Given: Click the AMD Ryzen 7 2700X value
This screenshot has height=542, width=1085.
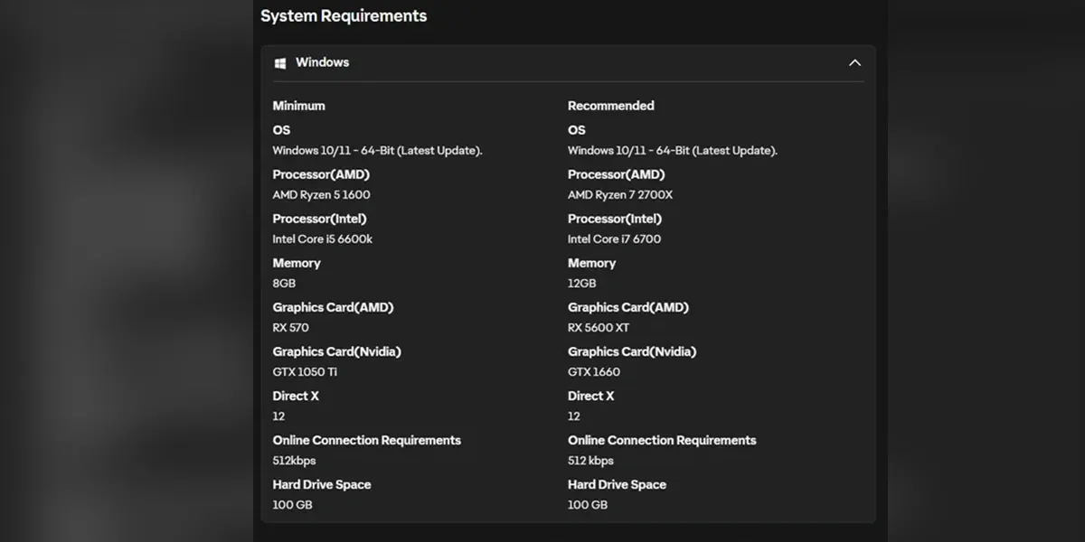Looking at the screenshot, I should pos(620,194).
